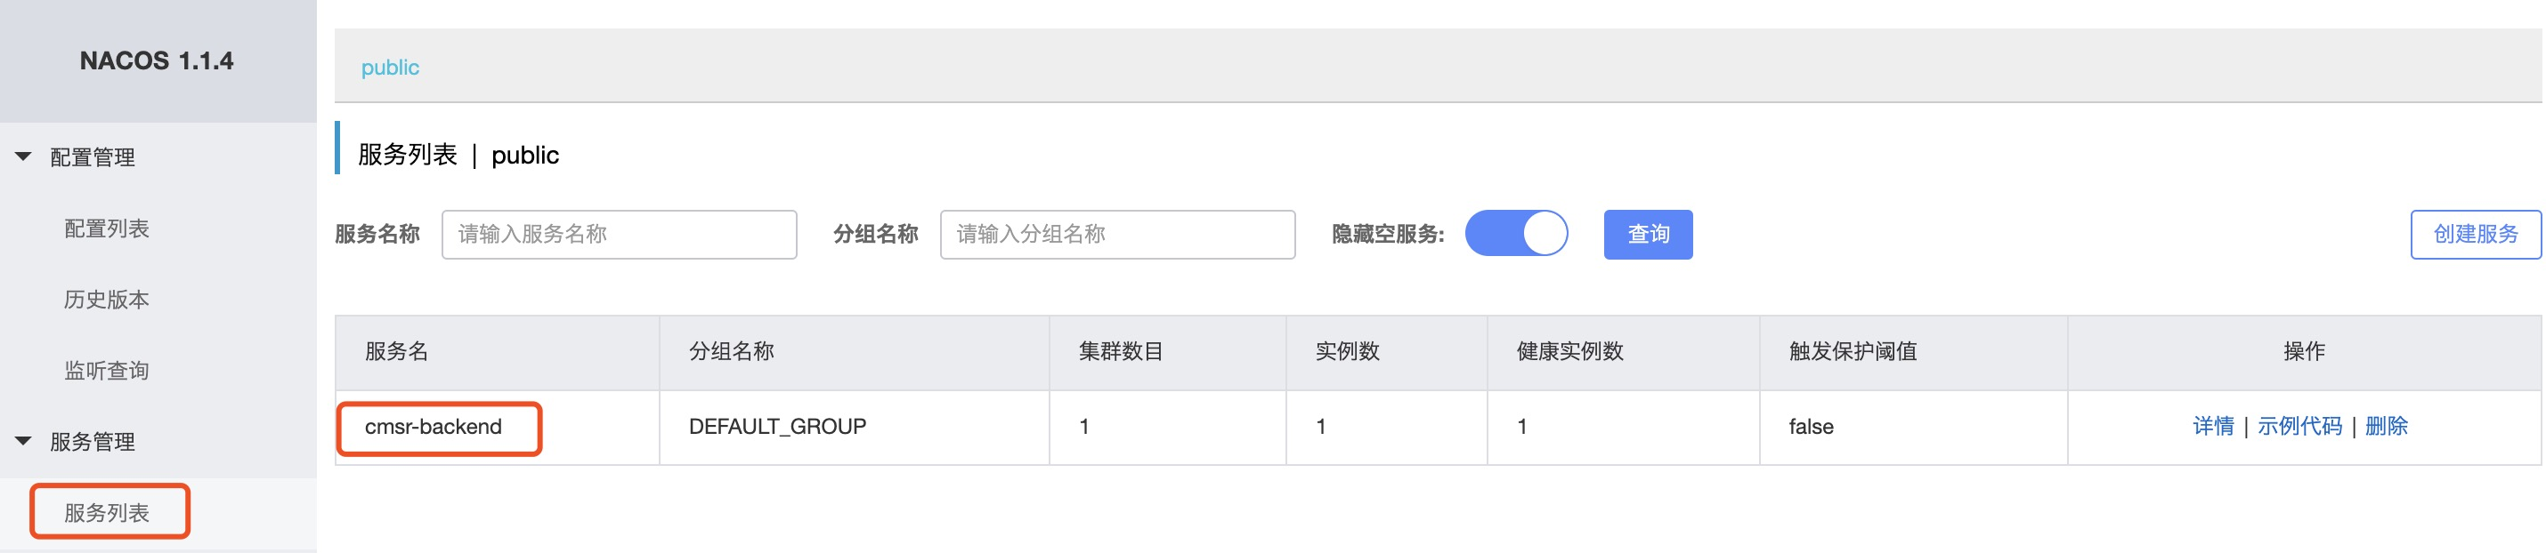The height and width of the screenshot is (553, 2546).
Task: Click the NACOS 1.1.4 title
Action: pos(156,61)
